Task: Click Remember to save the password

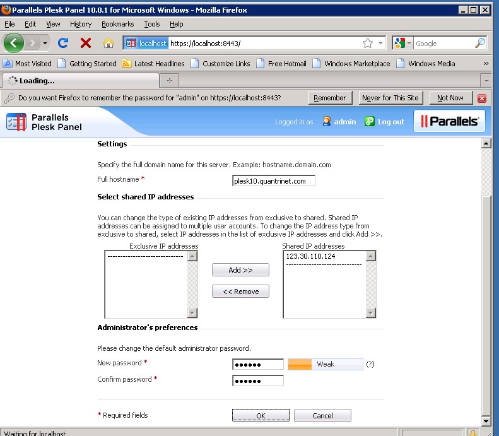Action: pos(329,98)
